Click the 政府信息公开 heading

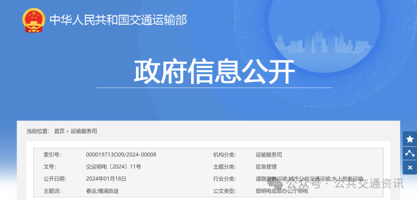click(214, 72)
